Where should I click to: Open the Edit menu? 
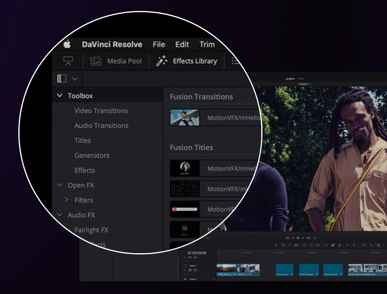pyautogui.click(x=182, y=44)
